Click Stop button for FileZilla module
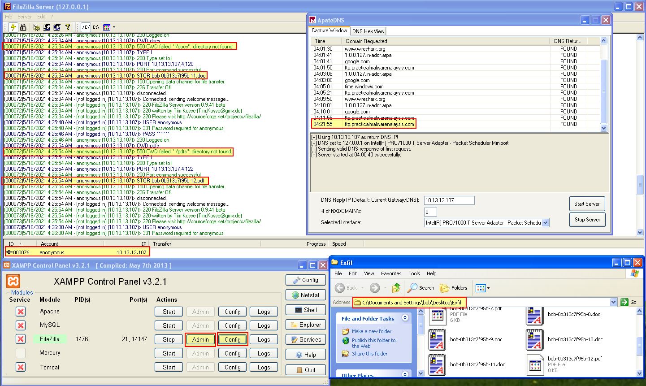Viewport: 646px width, 386px height. [x=169, y=339]
